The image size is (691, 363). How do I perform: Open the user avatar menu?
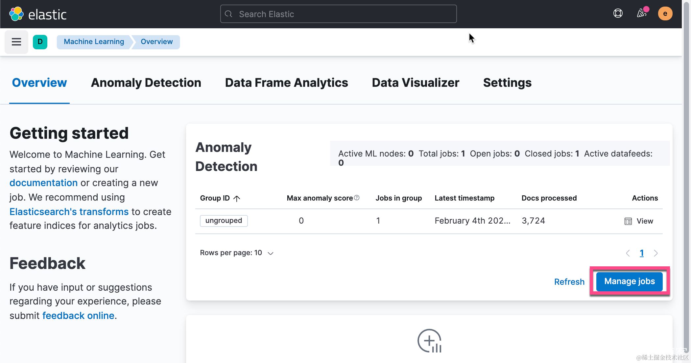(x=665, y=13)
